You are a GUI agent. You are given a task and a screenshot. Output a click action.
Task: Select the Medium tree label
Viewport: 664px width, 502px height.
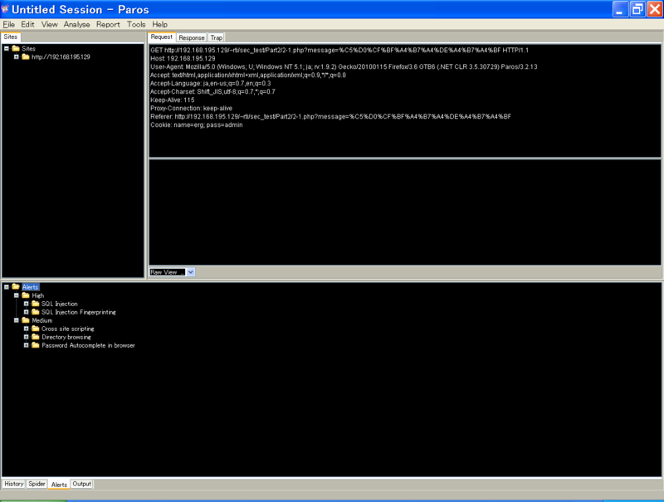click(42, 320)
